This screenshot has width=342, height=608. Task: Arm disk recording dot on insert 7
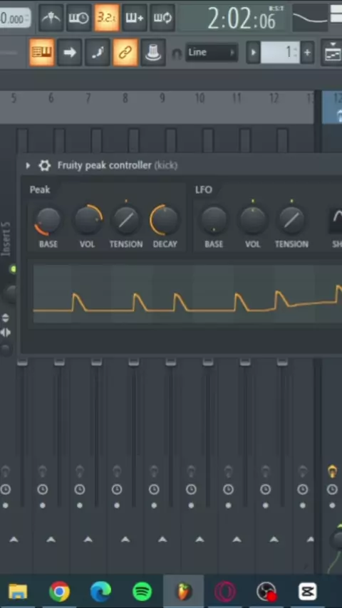pyautogui.click(x=80, y=505)
